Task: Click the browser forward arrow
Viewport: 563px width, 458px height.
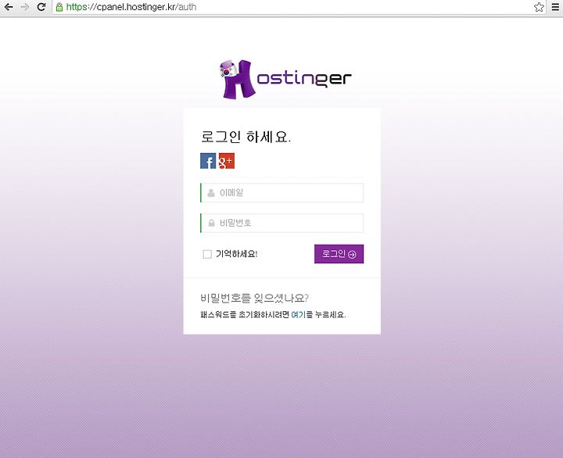Action: click(25, 7)
